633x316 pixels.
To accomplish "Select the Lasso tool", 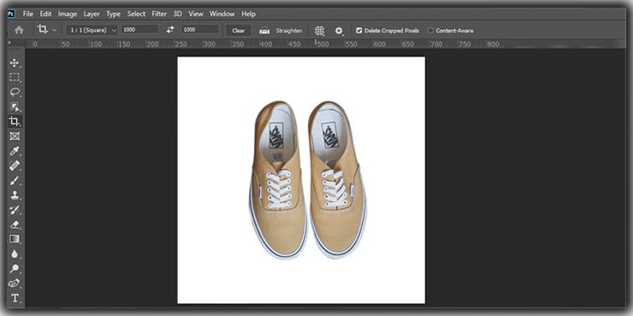I will click(15, 92).
